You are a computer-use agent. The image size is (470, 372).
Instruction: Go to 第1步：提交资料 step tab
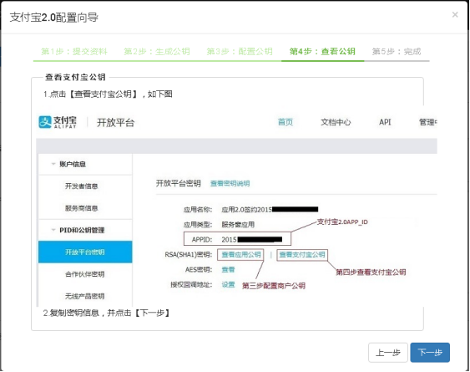click(74, 51)
